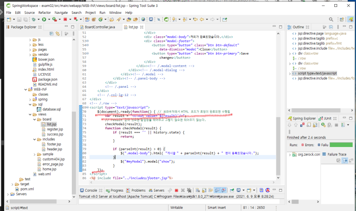
Task: Toggle Show Console on Standard Error icon
Action: pos(224,190)
